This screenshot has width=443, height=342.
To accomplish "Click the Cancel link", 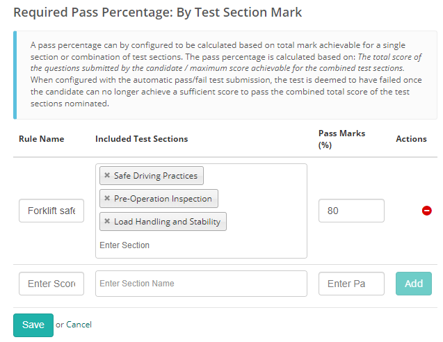I will 79,325.
